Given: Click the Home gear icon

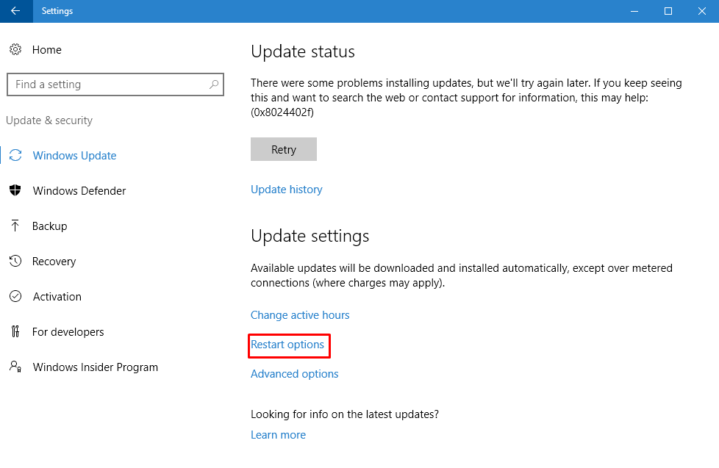Looking at the screenshot, I should (x=15, y=50).
